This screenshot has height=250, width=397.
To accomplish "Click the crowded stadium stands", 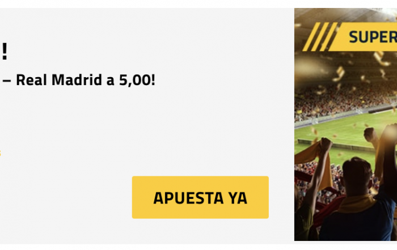I will coord(344,101).
